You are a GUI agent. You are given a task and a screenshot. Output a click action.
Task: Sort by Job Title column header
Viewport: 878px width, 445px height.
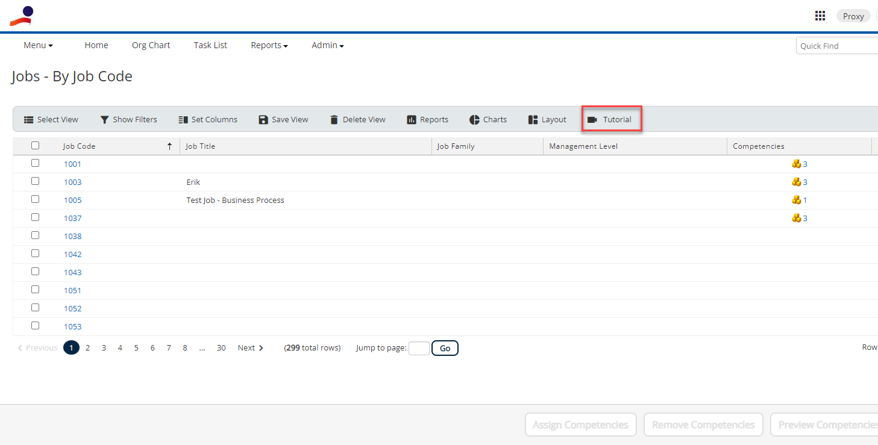coord(201,146)
